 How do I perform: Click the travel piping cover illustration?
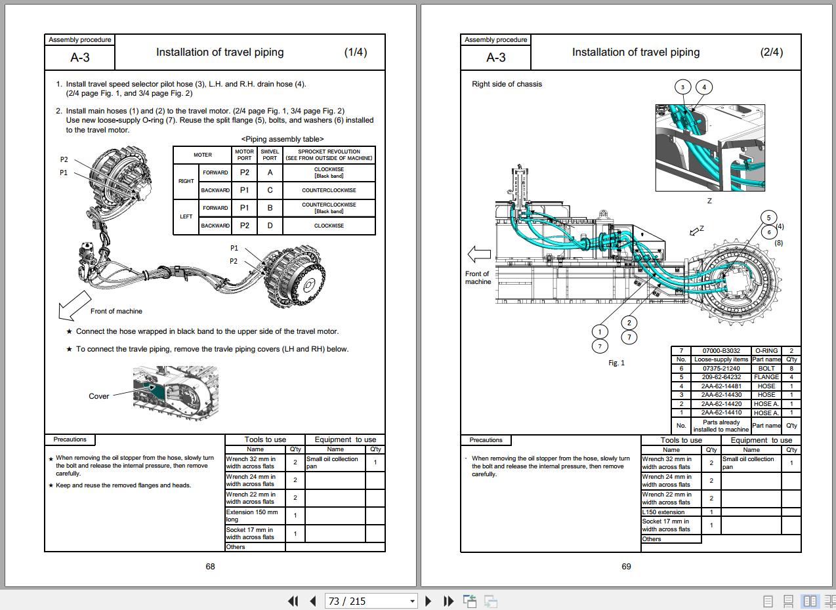click(x=175, y=391)
